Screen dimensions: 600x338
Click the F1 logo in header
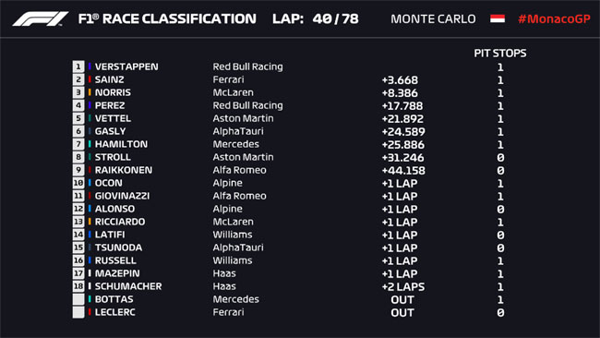[x=41, y=18]
